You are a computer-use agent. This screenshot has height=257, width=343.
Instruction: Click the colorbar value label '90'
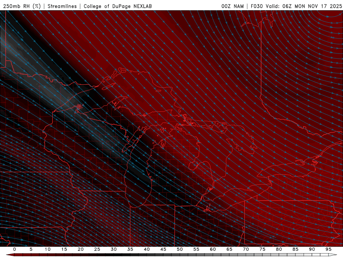coord(312,249)
